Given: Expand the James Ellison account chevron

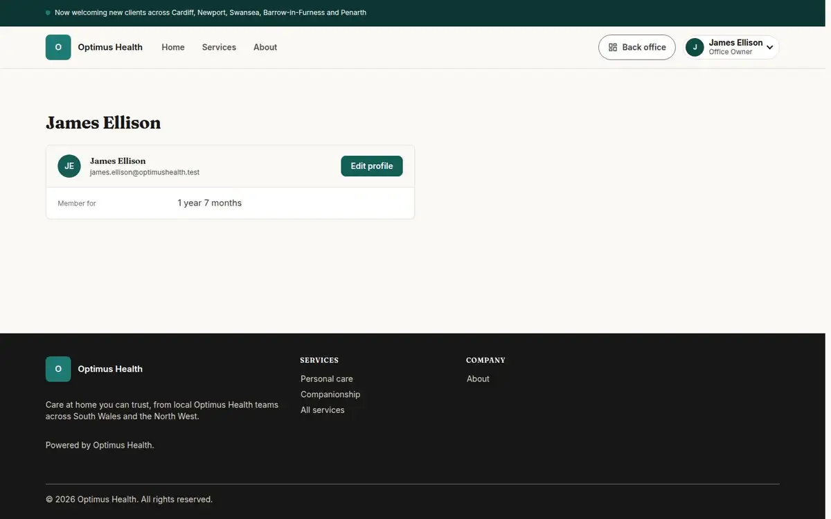Looking at the screenshot, I should 769,48.
